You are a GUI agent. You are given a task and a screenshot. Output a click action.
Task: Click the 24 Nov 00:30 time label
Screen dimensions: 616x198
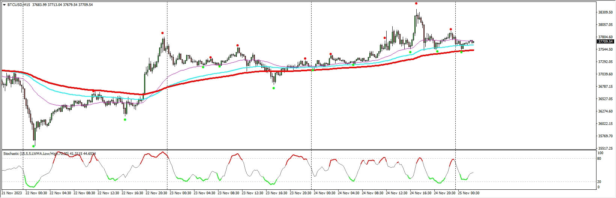pos(324,193)
